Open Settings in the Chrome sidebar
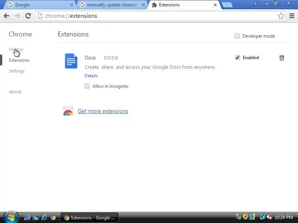 point(17,71)
